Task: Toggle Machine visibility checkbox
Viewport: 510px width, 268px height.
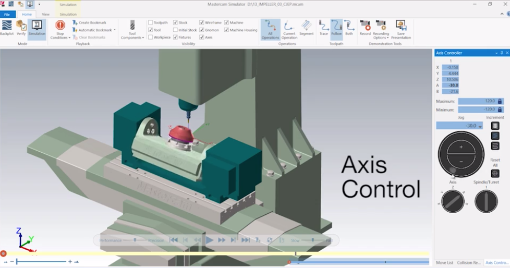Action: 226,22
